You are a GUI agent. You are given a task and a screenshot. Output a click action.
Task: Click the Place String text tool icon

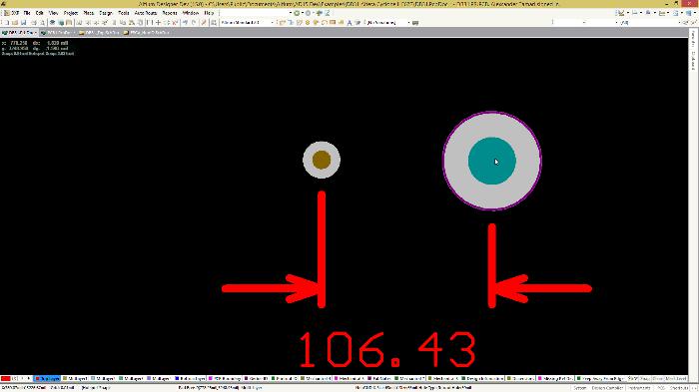pos(349,22)
